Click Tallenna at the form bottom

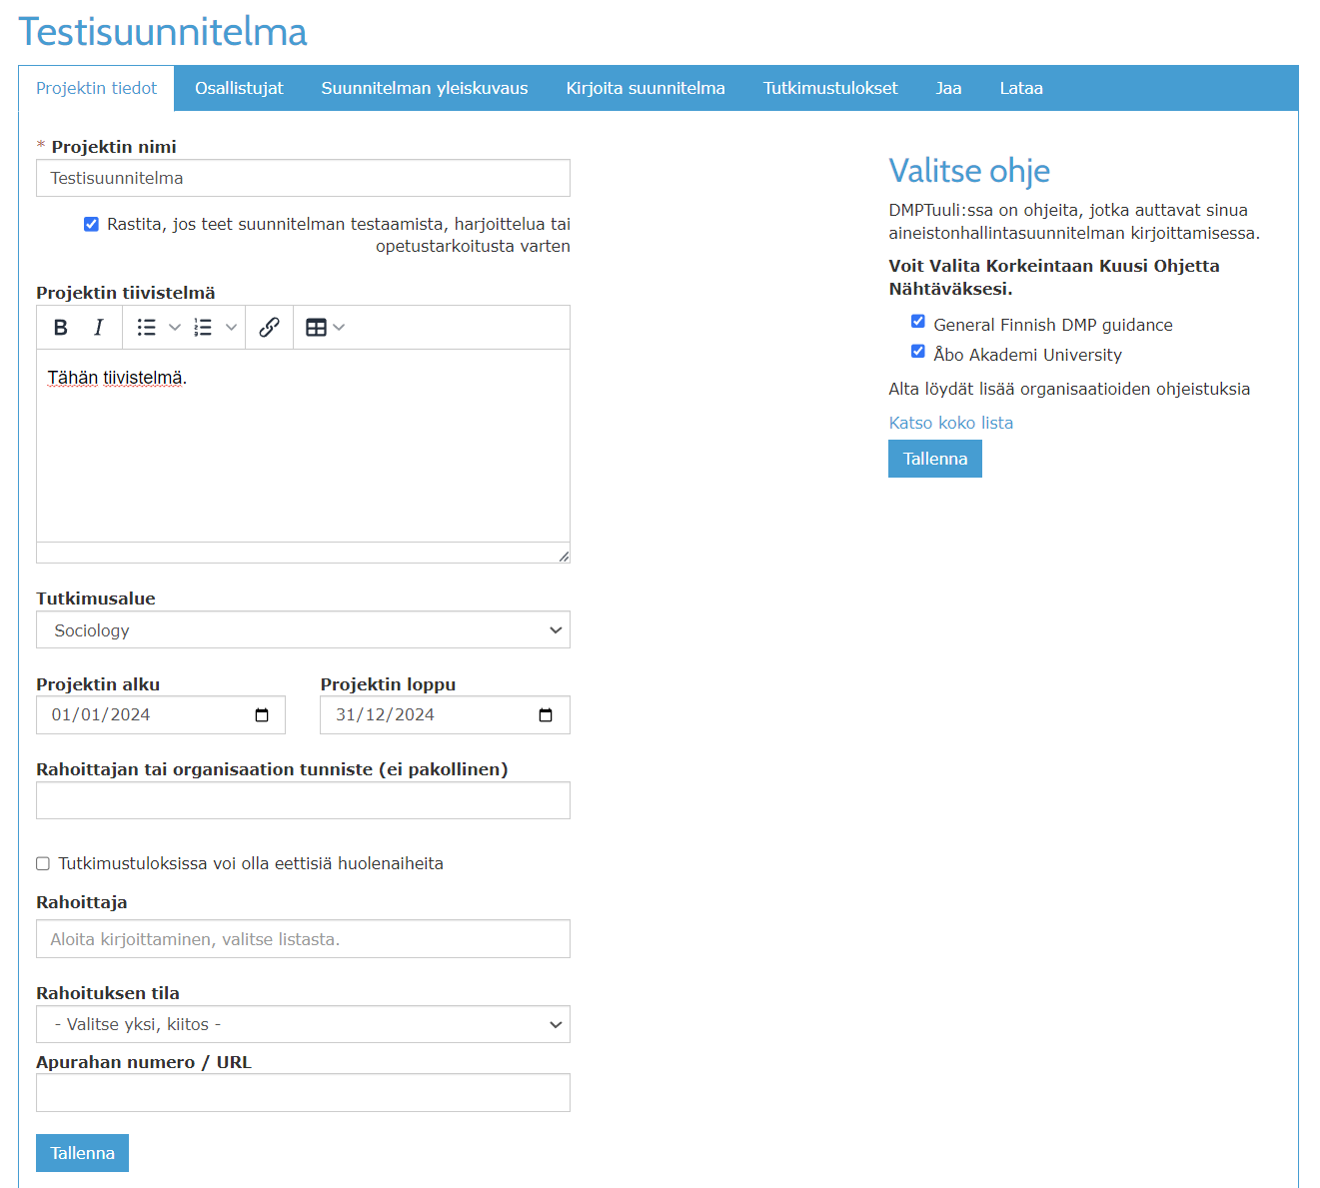point(82,1153)
